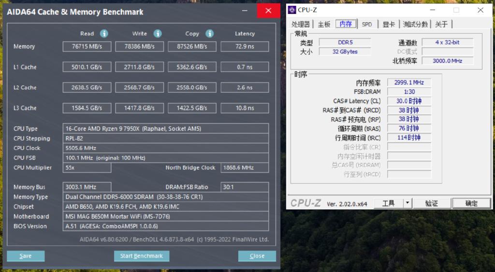Viewport: 495px width, 272px height.
Task: Click the L2 Cache Read value 2638.5 GB/s
Action: (87, 87)
